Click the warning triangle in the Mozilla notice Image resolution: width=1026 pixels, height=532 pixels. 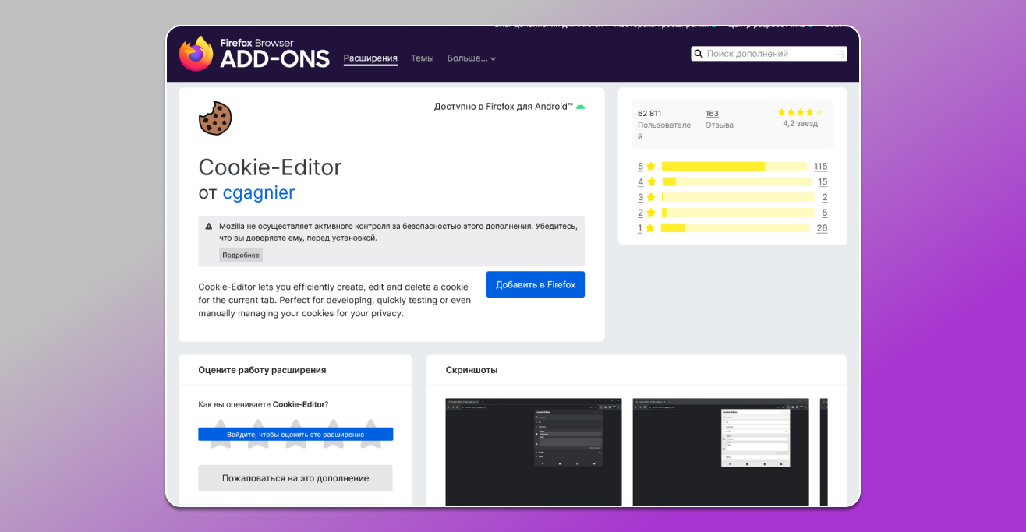point(208,226)
